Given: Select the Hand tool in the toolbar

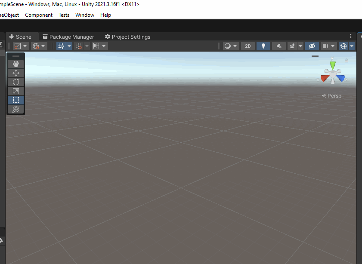Looking at the screenshot, I should tap(16, 64).
